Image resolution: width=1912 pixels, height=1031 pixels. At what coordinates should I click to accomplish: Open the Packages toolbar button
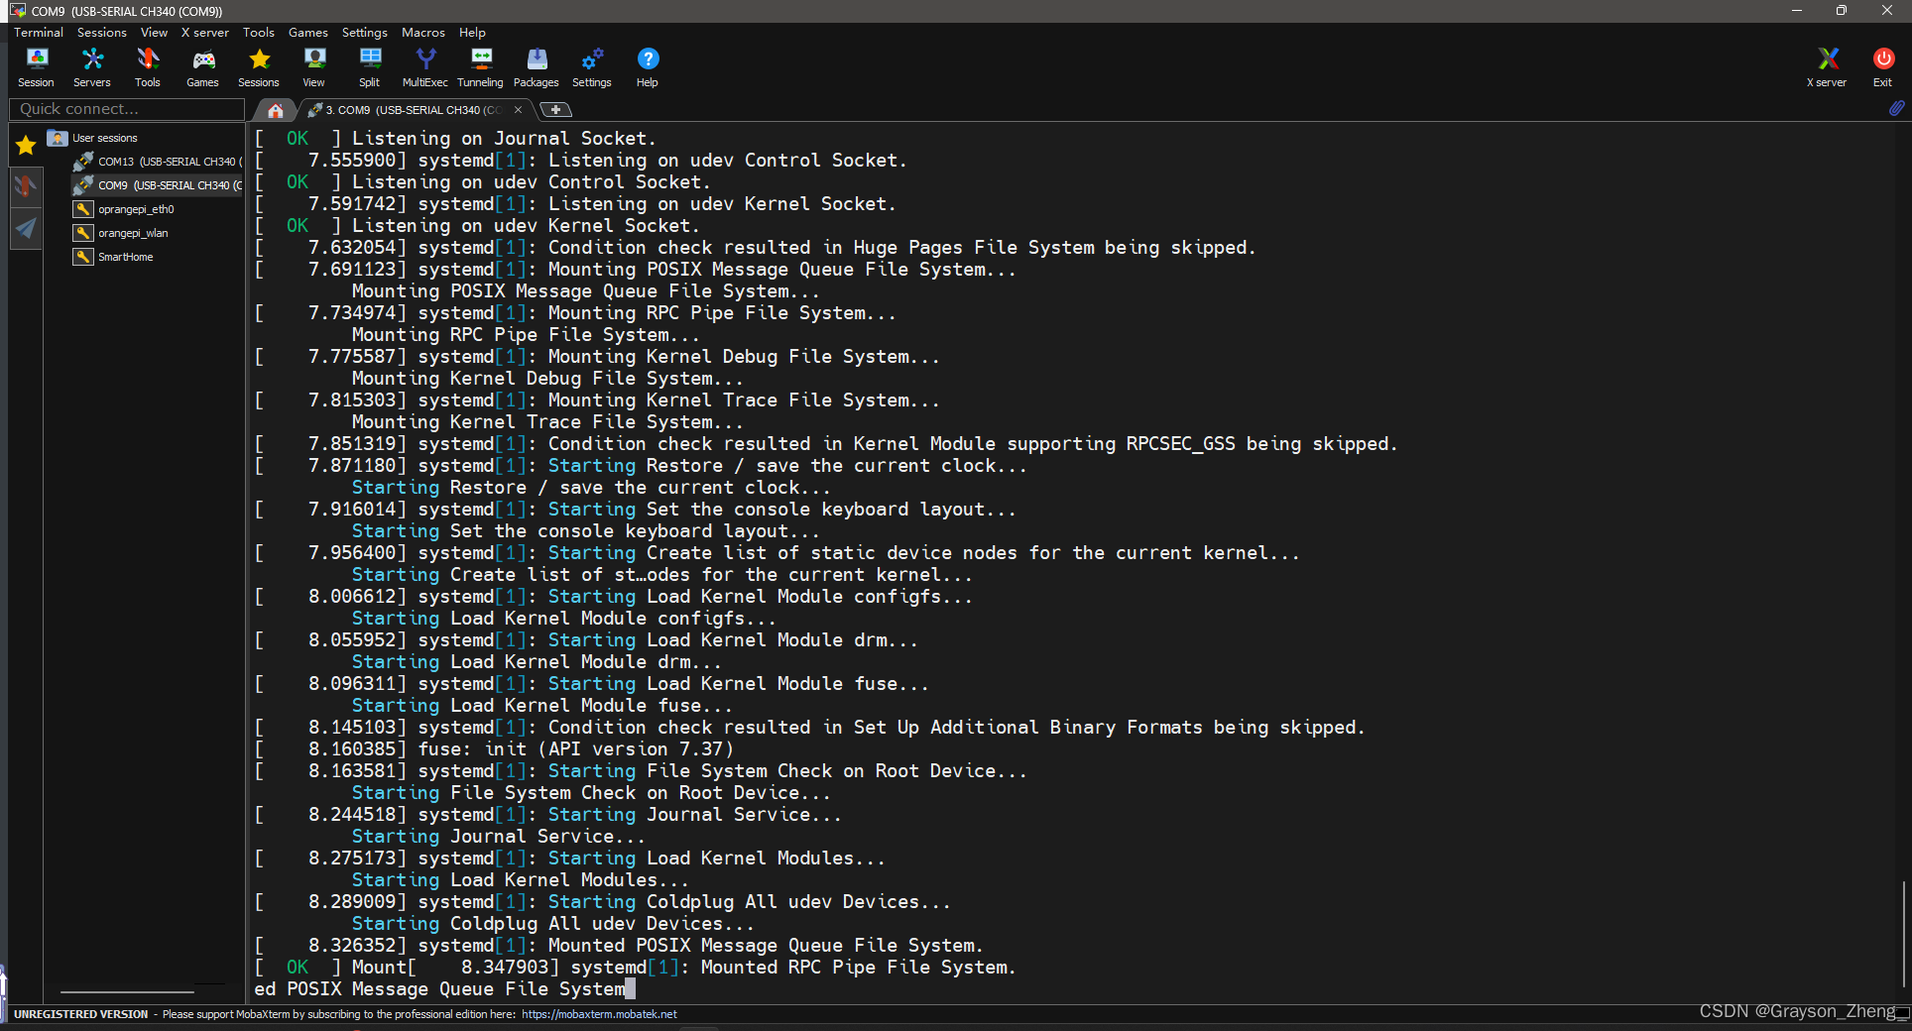pyautogui.click(x=537, y=67)
